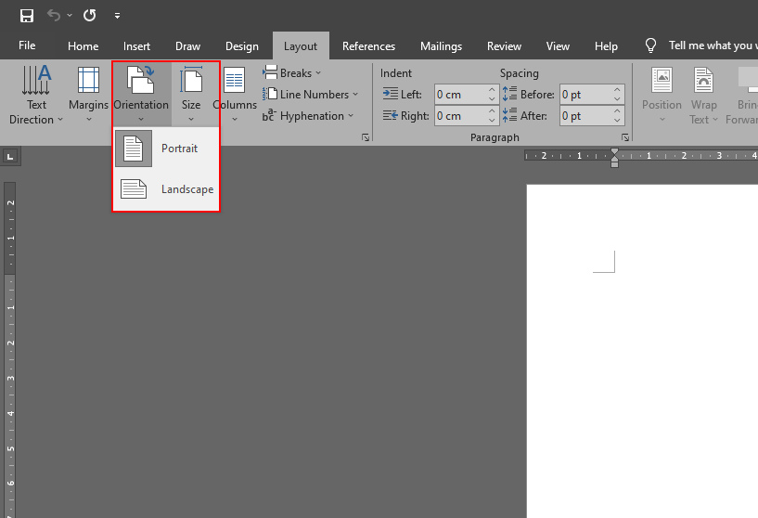This screenshot has width=758, height=518.
Task: Open the References tab
Action: 368,45
